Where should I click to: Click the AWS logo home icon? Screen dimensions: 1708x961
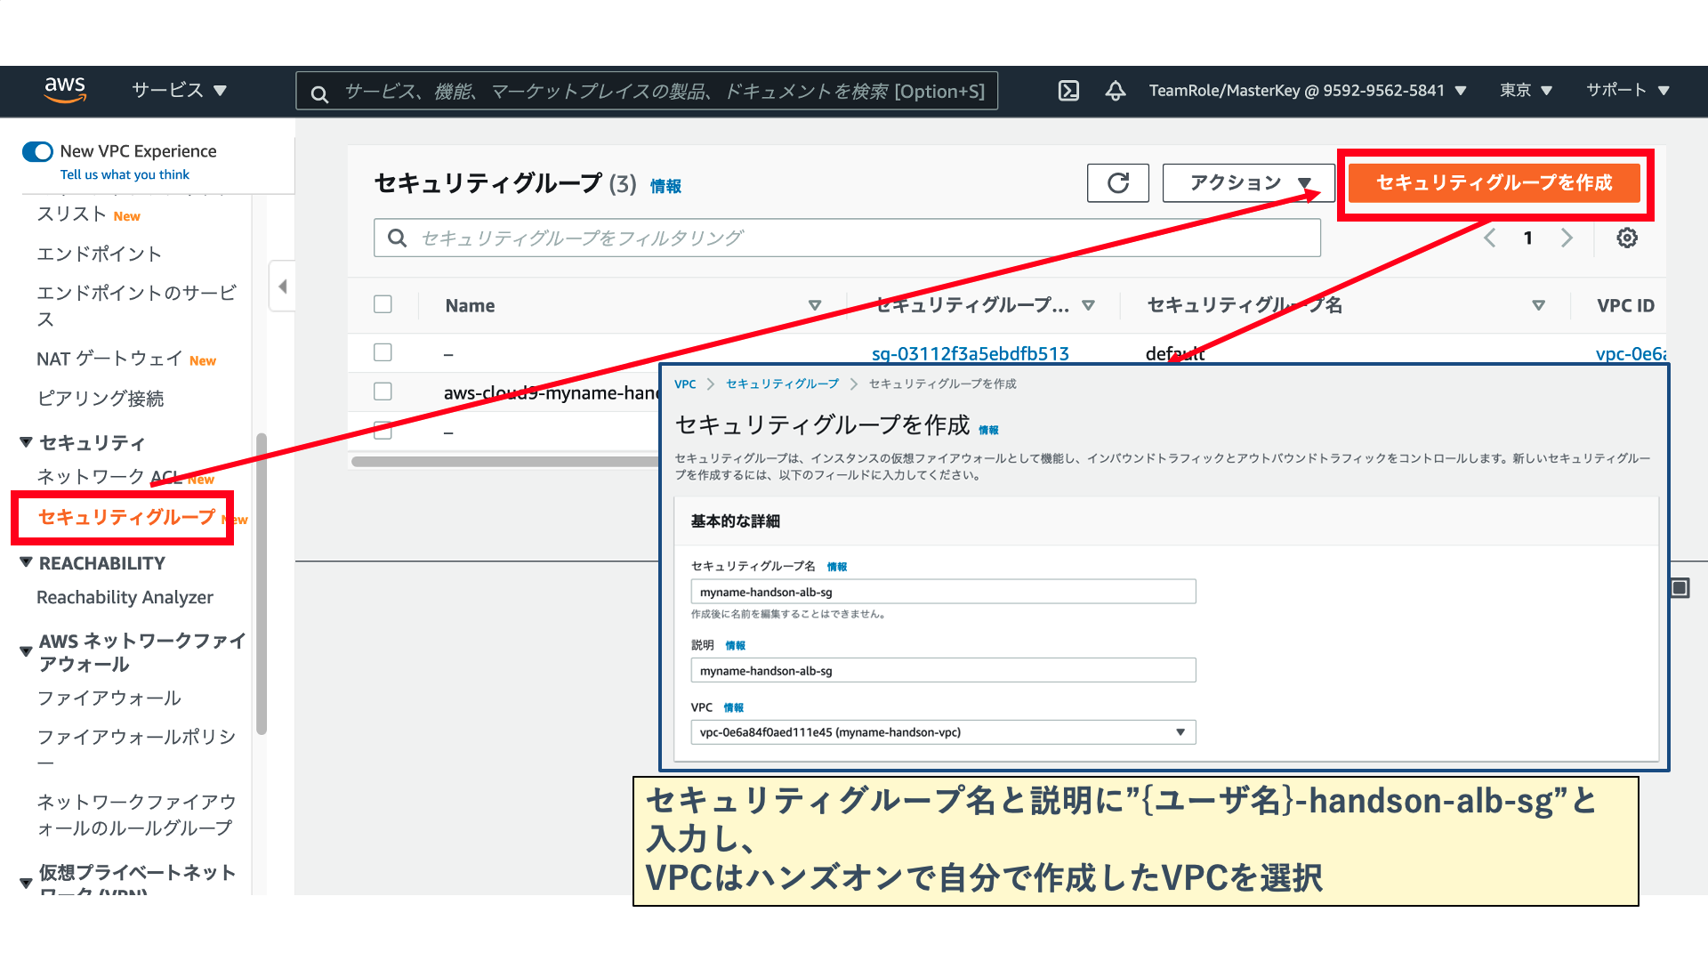click(65, 90)
